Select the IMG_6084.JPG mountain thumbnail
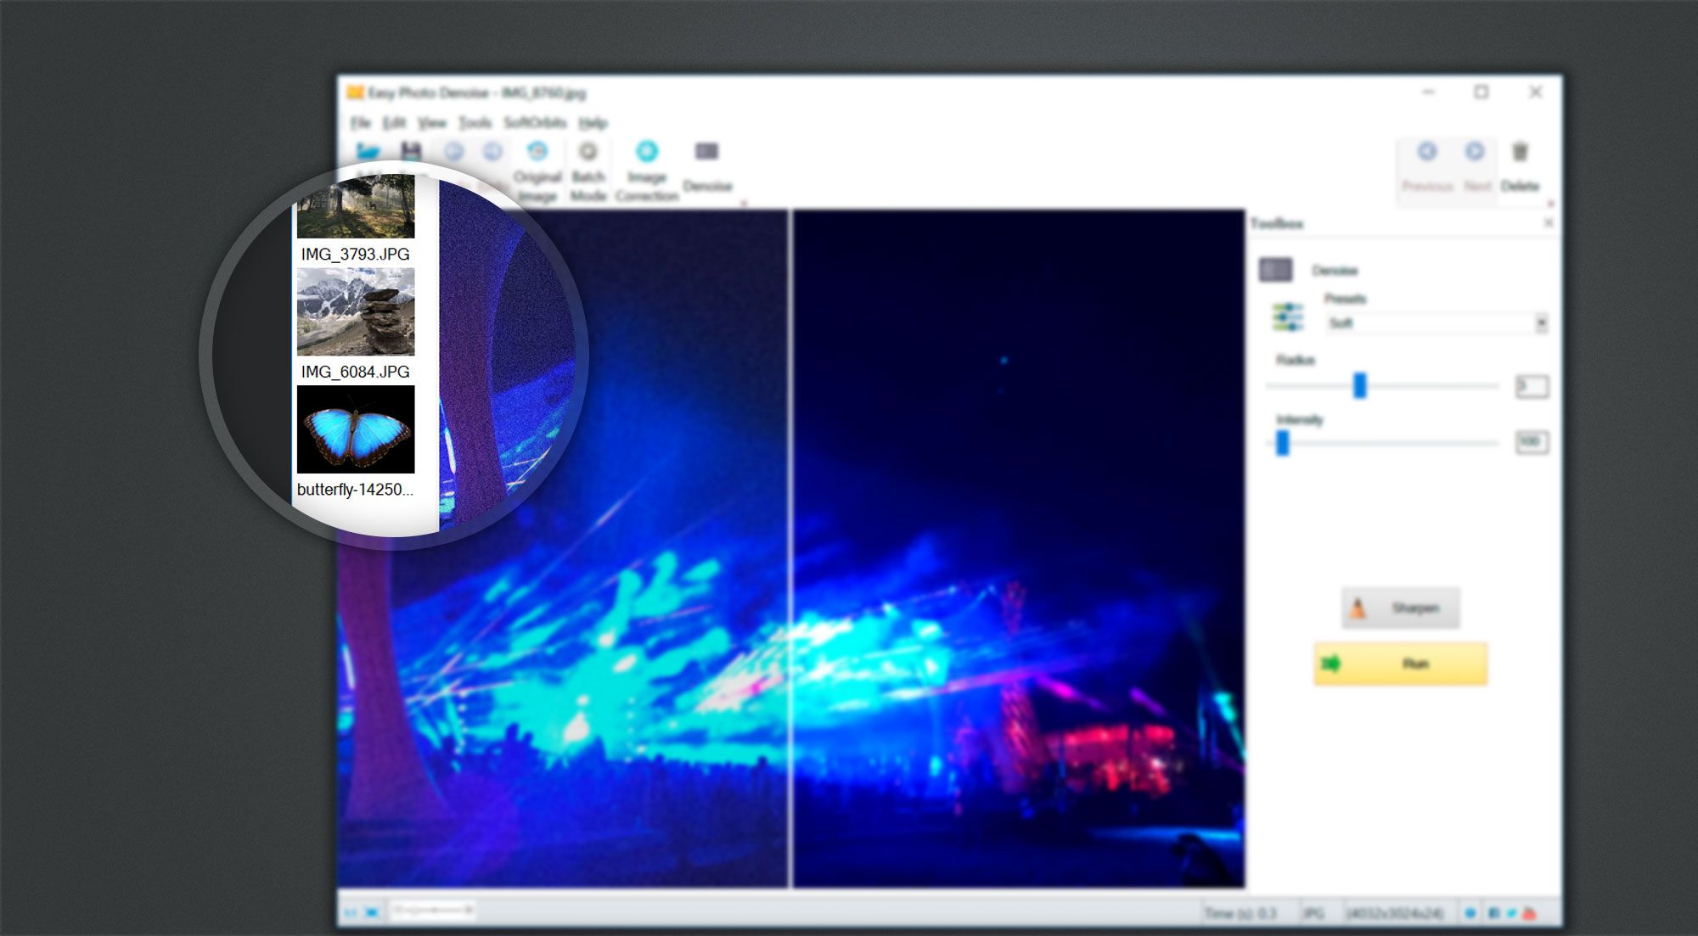 pos(356,311)
